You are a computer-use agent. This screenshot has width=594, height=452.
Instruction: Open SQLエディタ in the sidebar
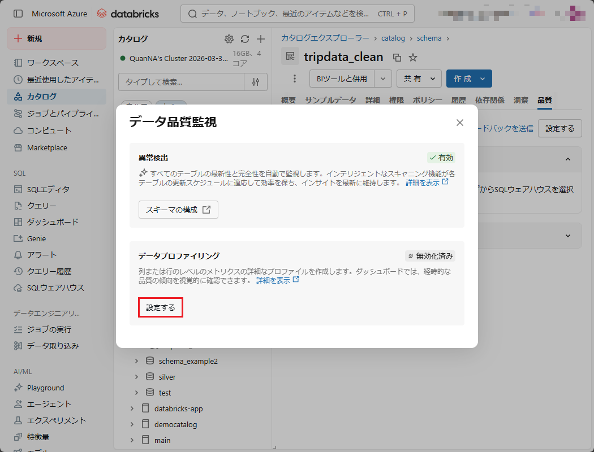point(49,189)
